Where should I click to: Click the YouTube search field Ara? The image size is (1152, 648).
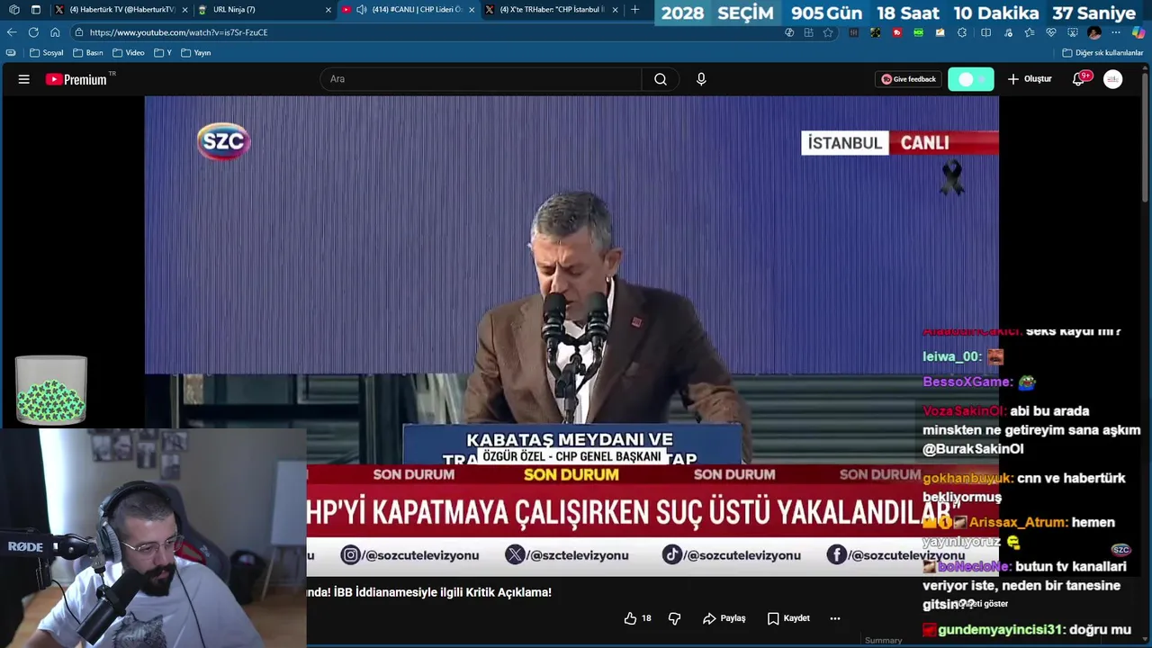(x=481, y=79)
